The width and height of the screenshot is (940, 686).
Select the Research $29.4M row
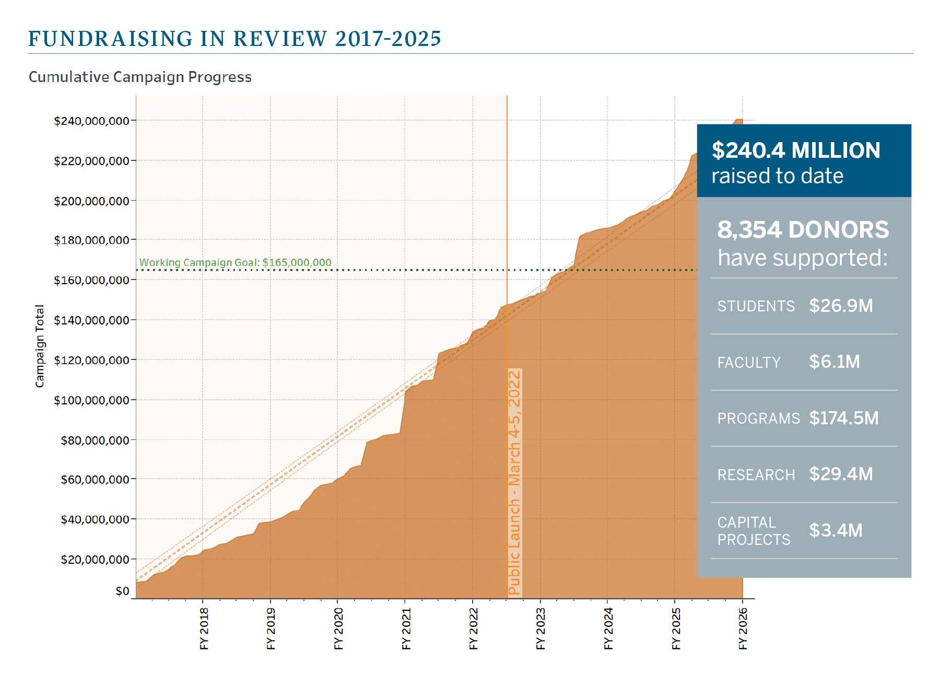803,474
